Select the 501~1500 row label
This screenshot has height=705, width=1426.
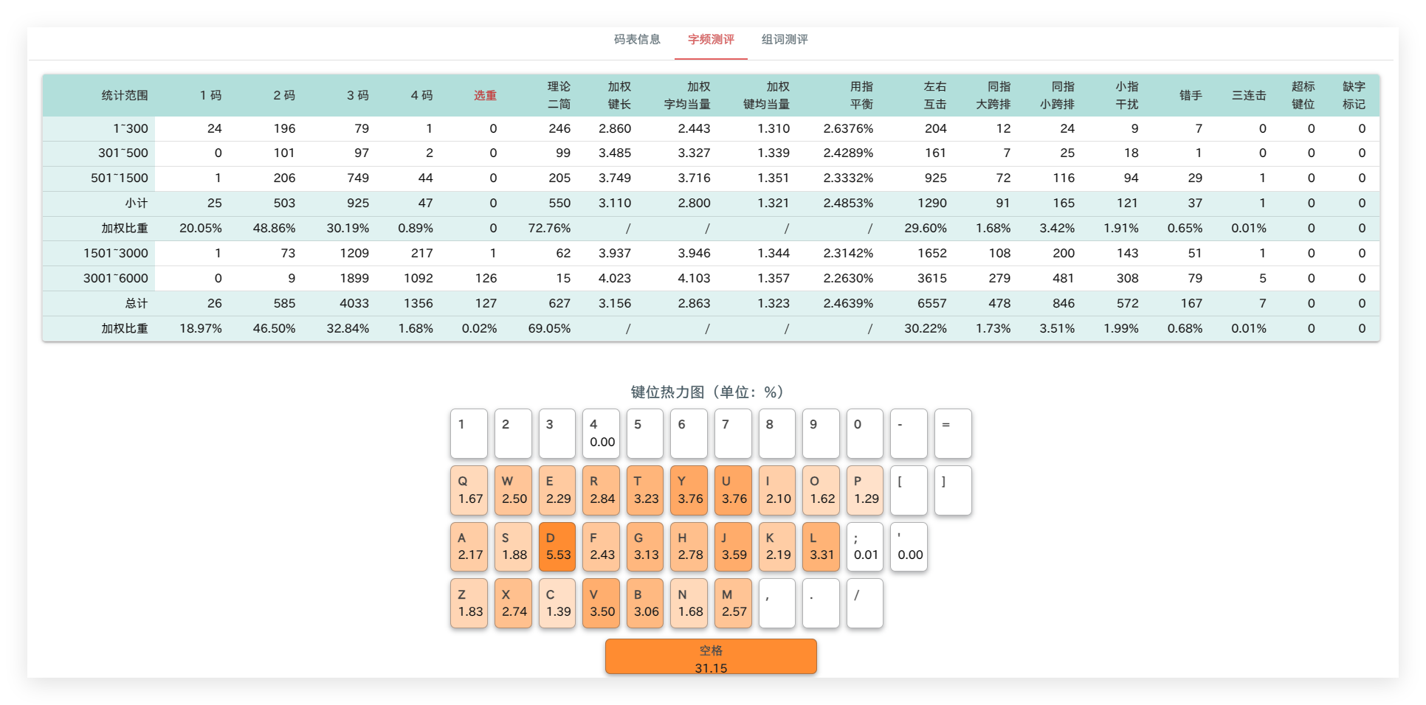coord(120,178)
